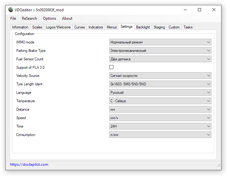This screenshot has height=177, width=228.
Task: Switch to the Menus tab
Action: (x=112, y=27)
